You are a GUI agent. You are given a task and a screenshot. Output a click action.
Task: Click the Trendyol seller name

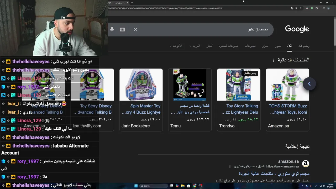click(x=227, y=126)
